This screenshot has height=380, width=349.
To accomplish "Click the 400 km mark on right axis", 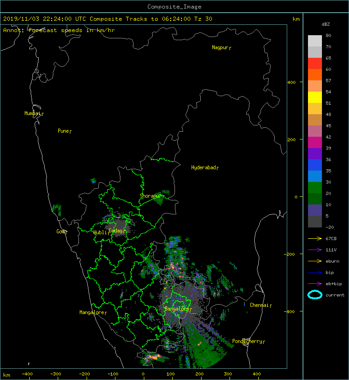I will [x=292, y=83].
